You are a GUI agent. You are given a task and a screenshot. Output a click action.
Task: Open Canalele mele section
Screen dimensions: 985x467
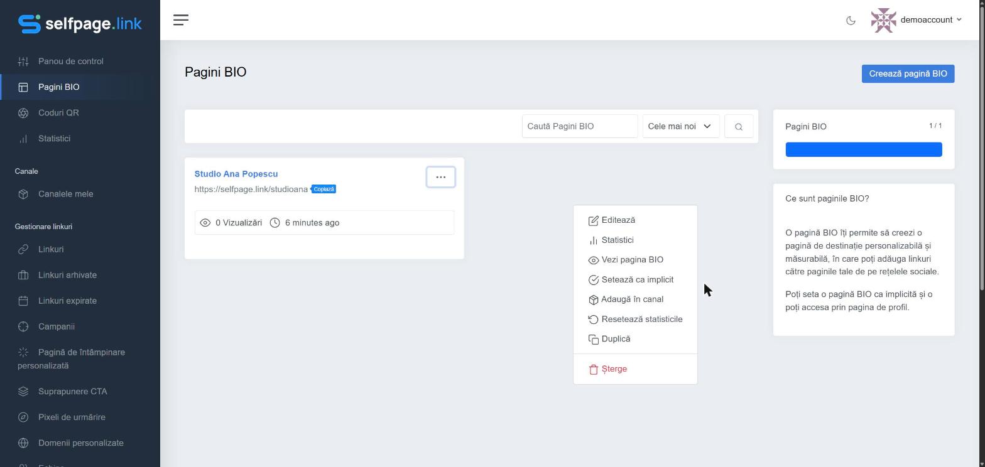pyautogui.click(x=80, y=194)
